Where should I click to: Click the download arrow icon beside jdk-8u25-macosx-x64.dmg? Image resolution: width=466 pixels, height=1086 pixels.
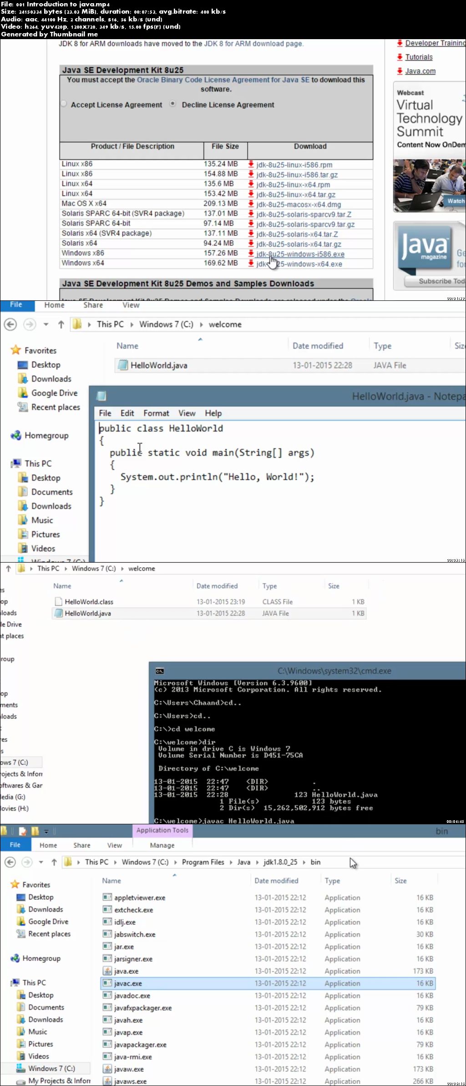click(251, 204)
